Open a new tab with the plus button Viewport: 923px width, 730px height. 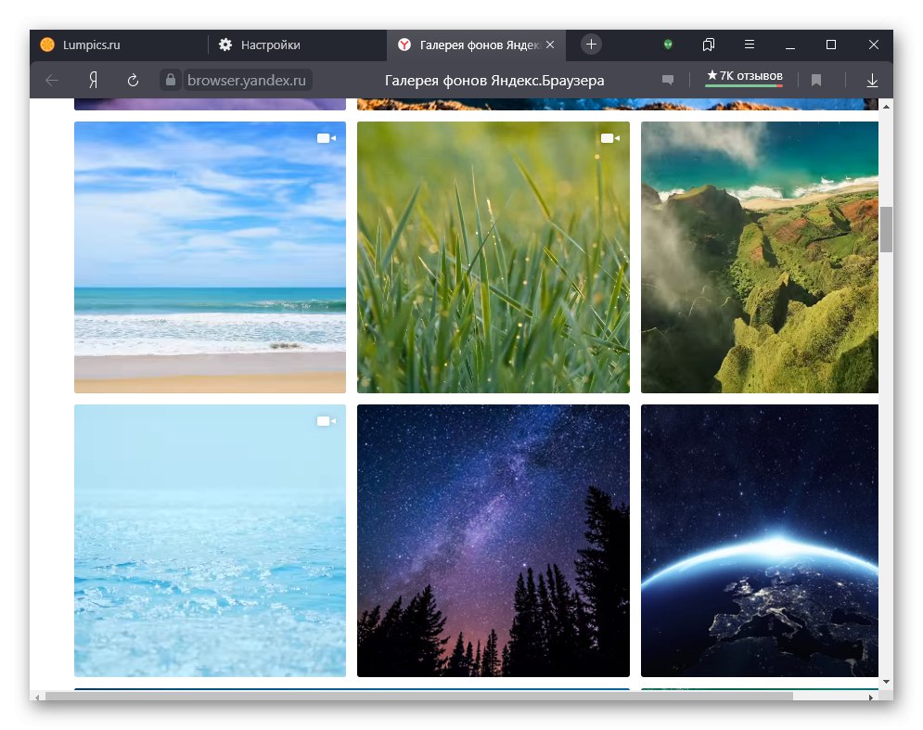pos(591,44)
